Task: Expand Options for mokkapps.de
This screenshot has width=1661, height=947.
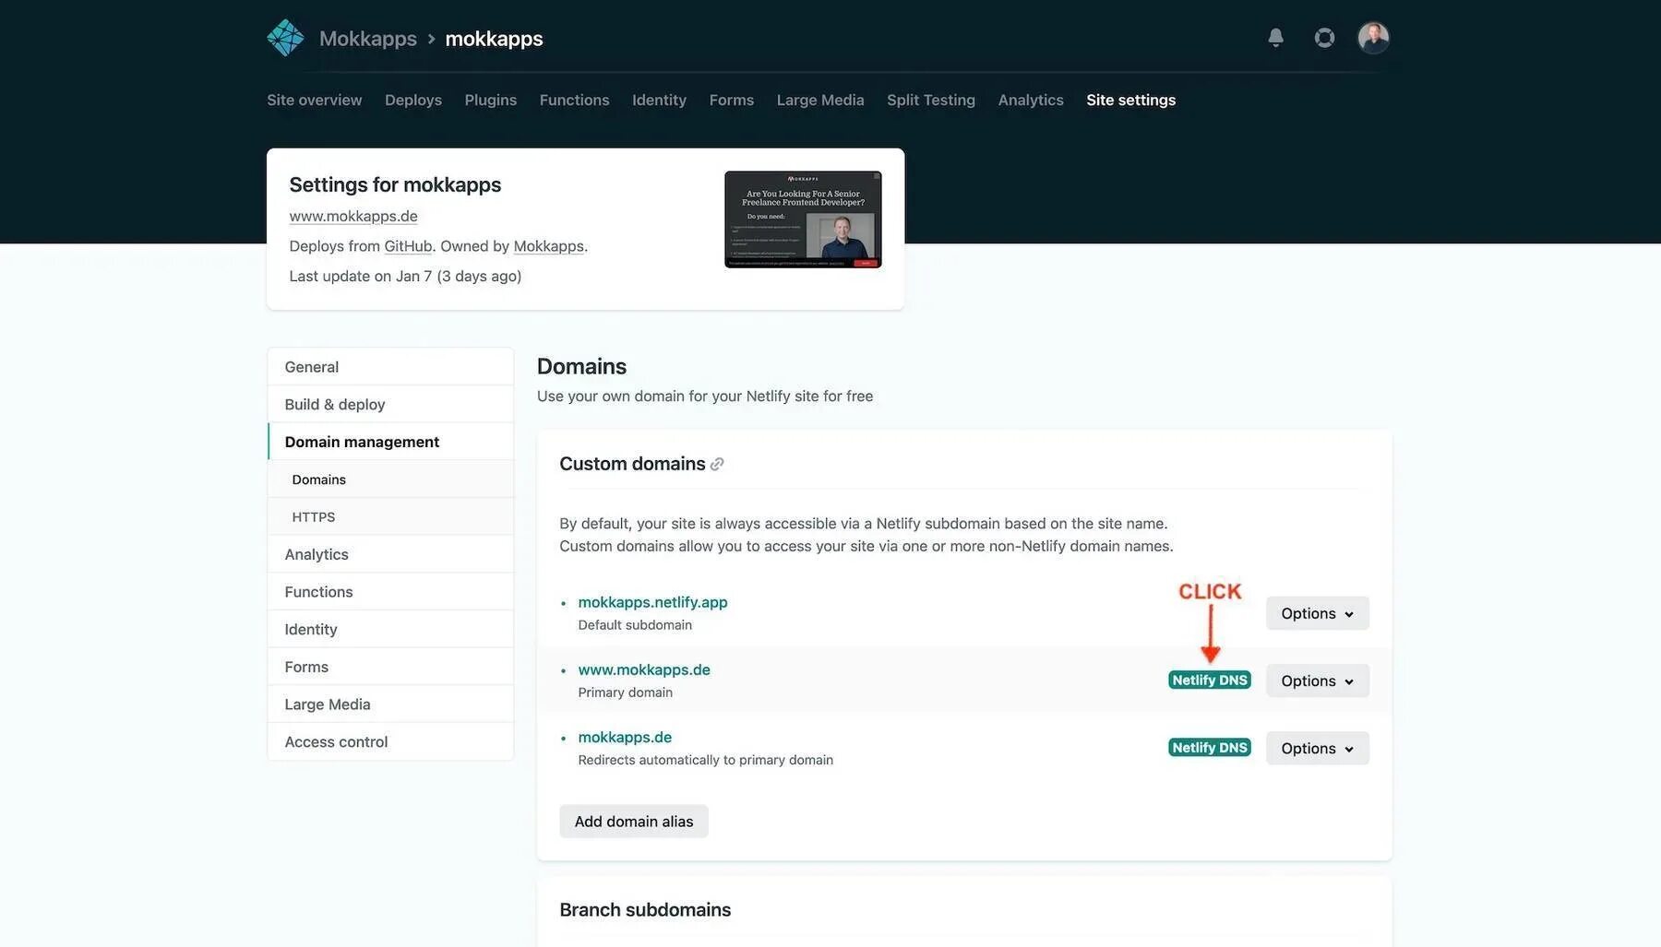Action: pyautogui.click(x=1317, y=748)
